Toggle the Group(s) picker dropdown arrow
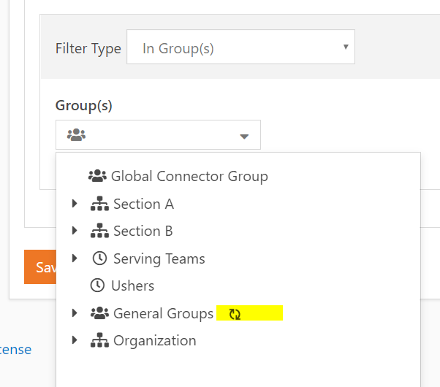440x387 pixels. [244, 136]
